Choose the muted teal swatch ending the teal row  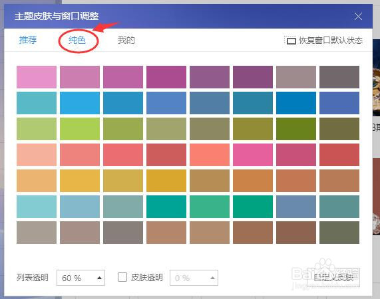[339, 207]
